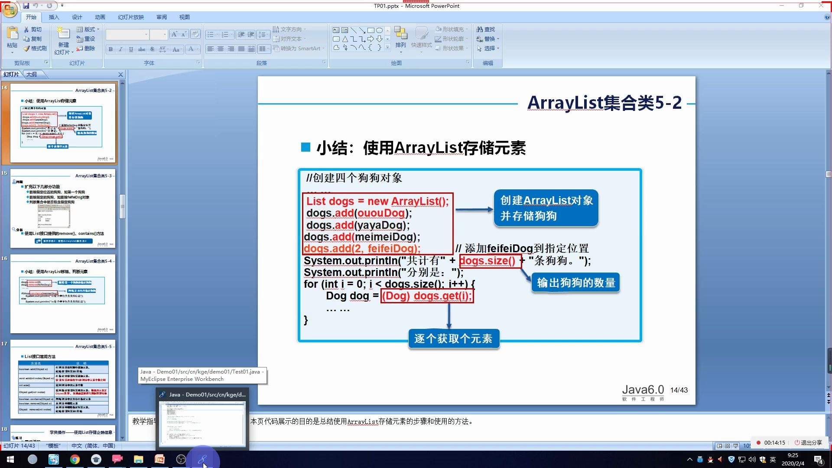
Task: Toggle bold formatting
Action: (111, 49)
